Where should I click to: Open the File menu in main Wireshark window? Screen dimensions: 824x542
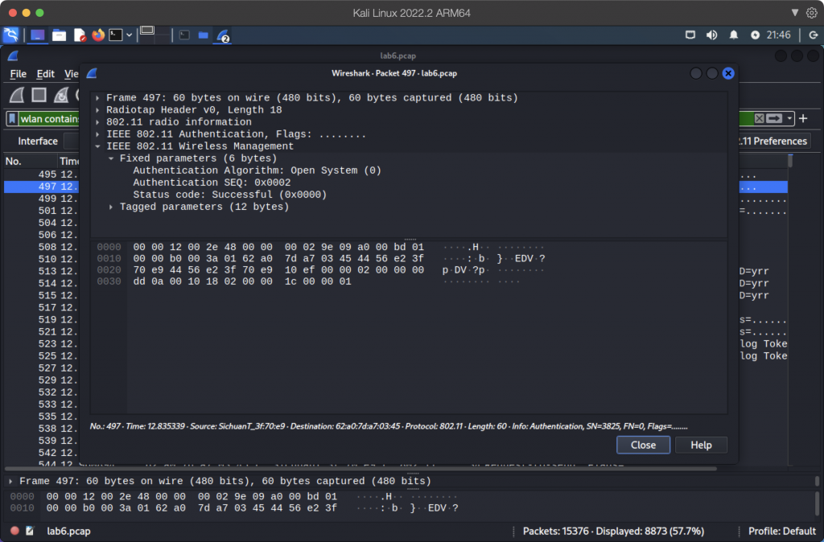18,74
